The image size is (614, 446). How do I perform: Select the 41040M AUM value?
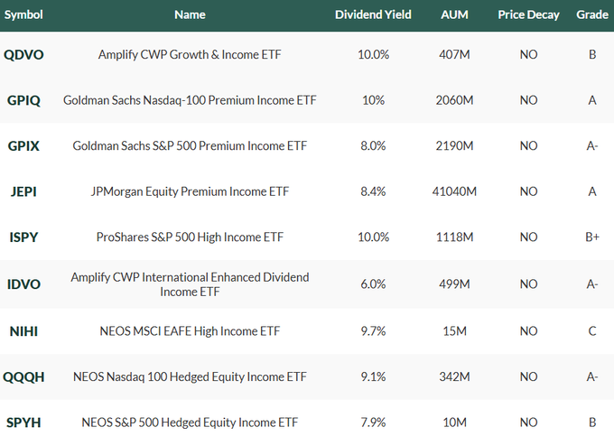tap(454, 192)
